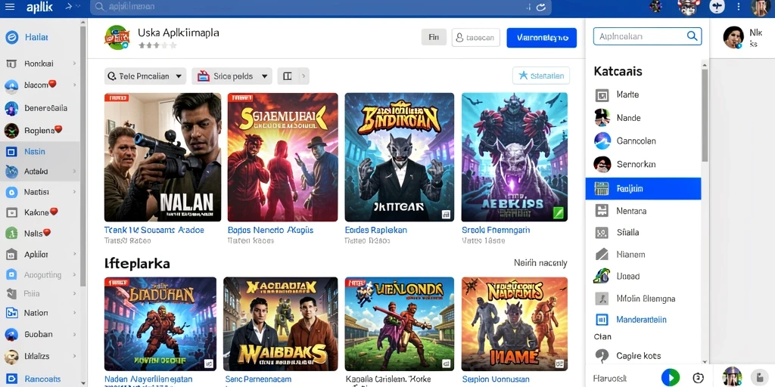Open the NALAN game thumbnail
Image resolution: width=775 pixels, height=387 pixels.
point(163,157)
